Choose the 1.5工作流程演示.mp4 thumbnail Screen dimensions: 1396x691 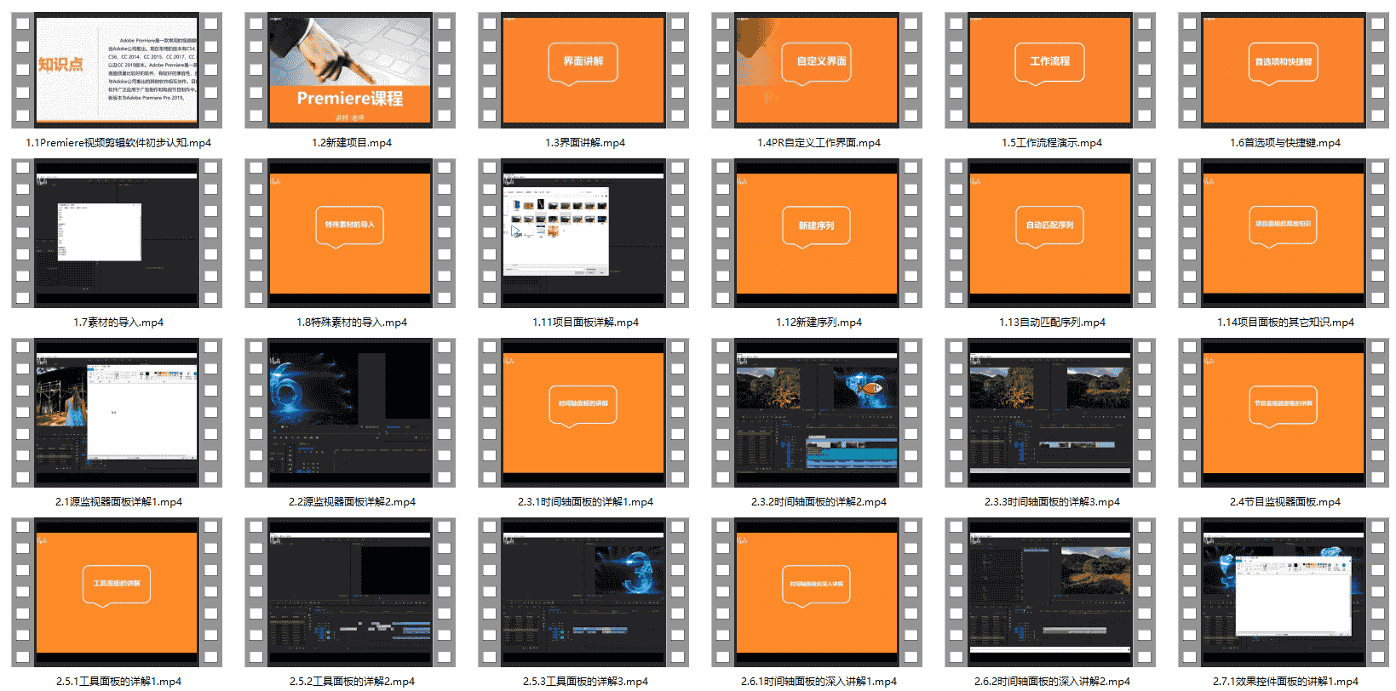coord(1050,71)
